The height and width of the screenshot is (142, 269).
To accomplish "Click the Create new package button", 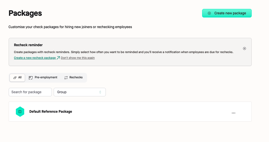I will pos(227,13).
